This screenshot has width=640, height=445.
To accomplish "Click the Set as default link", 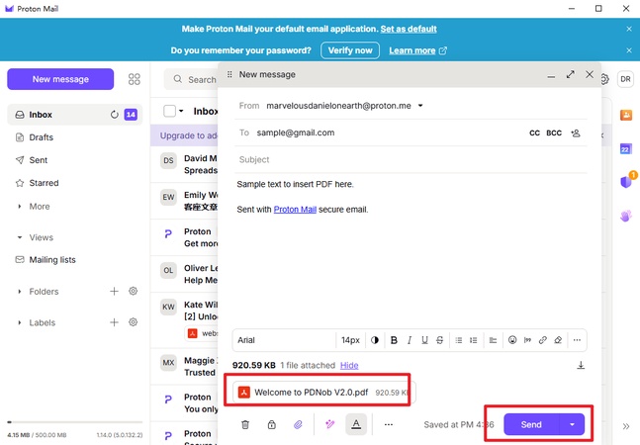I will [x=409, y=29].
